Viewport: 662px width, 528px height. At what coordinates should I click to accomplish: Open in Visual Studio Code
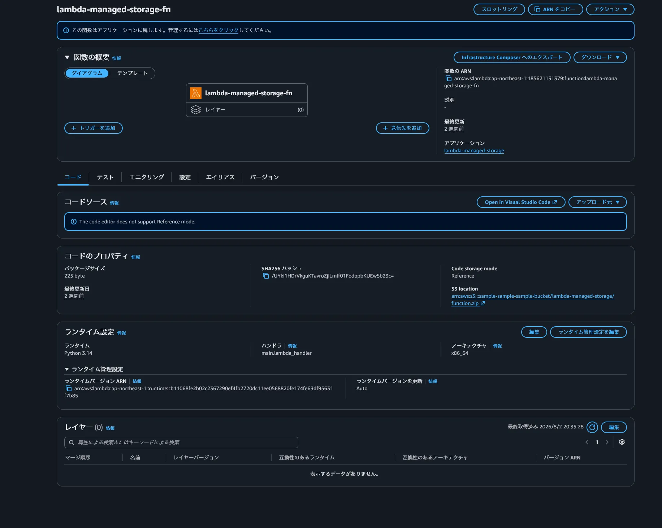tap(521, 202)
